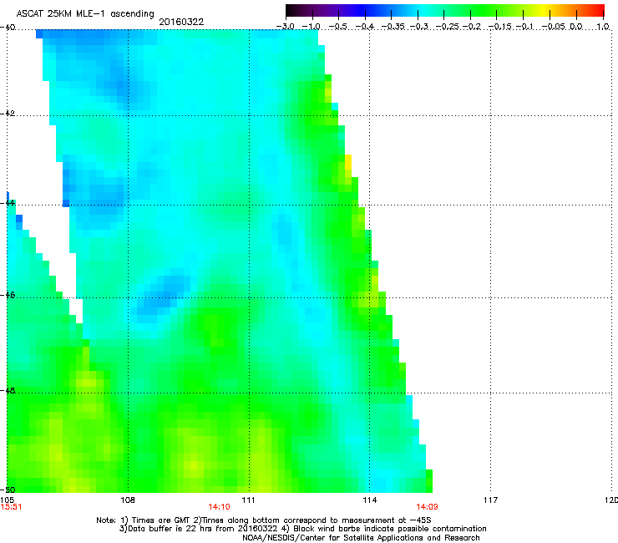Image resolution: width=618 pixels, height=543 pixels.
Task: Click longitude label 114
Action: click(369, 500)
